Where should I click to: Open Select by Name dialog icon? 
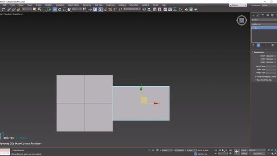pos(39,10)
